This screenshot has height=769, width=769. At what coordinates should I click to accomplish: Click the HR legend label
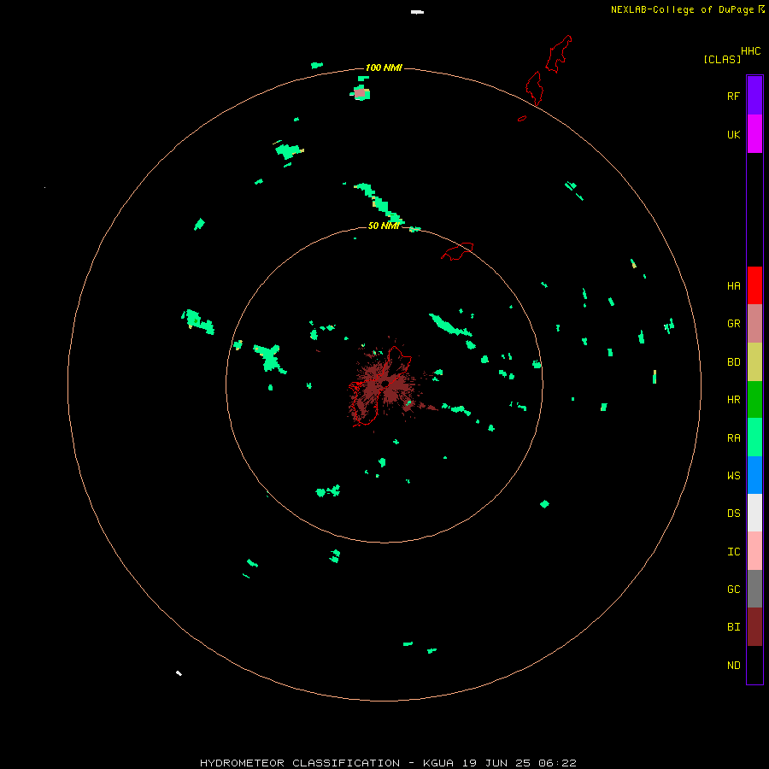pyautogui.click(x=733, y=400)
